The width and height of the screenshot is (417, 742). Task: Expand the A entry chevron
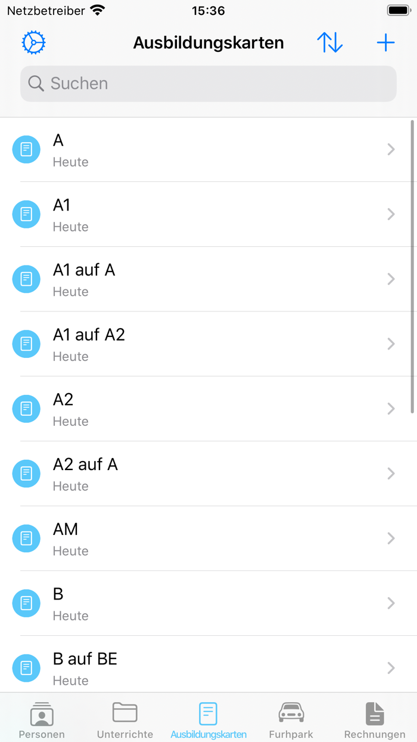coord(391,150)
